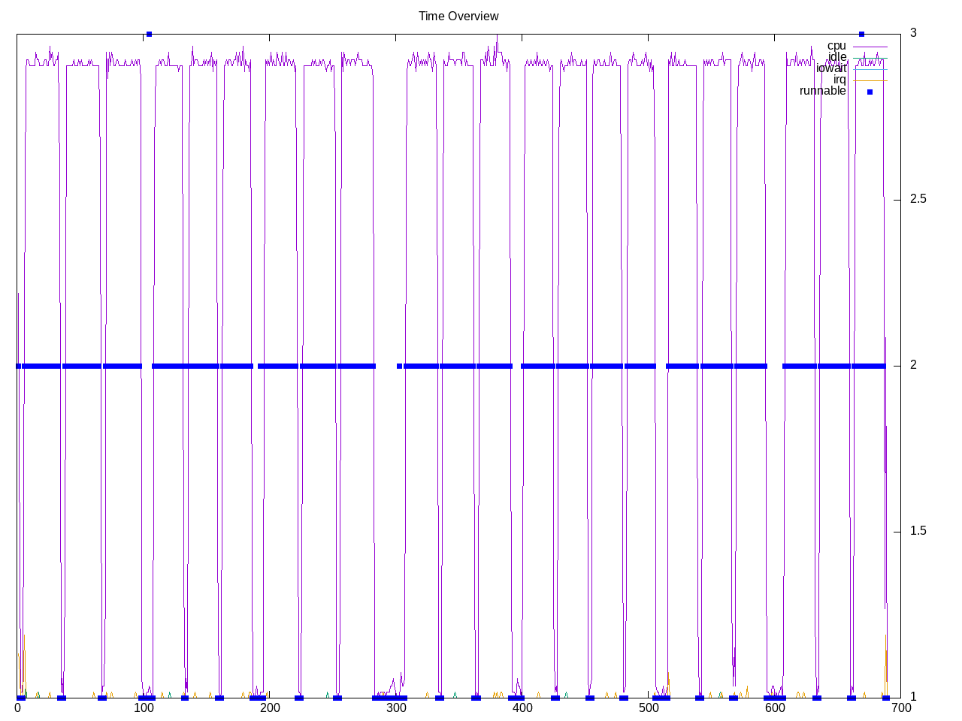Screen dimensions: 962x721
Task: Click the "cpu" legend label
Action: [836, 46]
